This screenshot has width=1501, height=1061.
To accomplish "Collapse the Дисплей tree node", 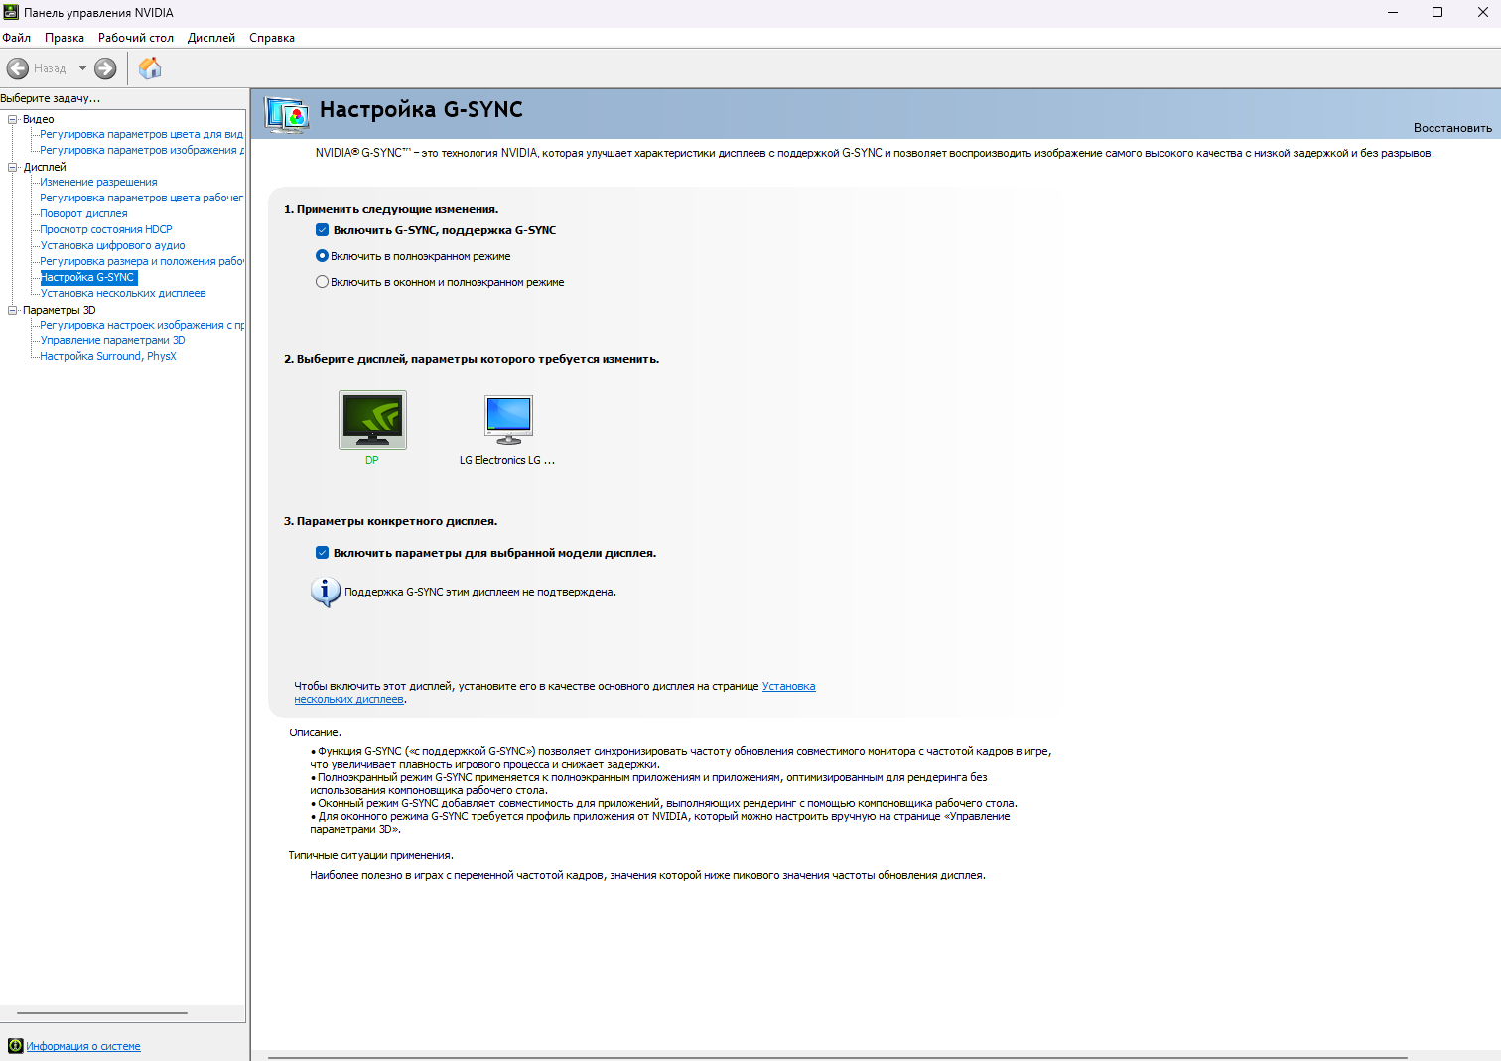I will pos(13,167).
